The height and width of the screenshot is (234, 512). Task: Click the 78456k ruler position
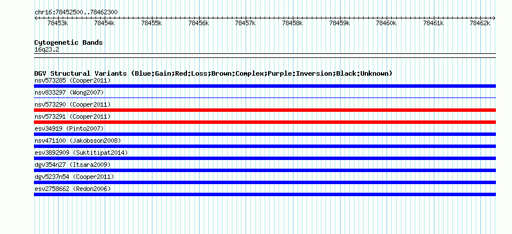click(x=198, y=23)
